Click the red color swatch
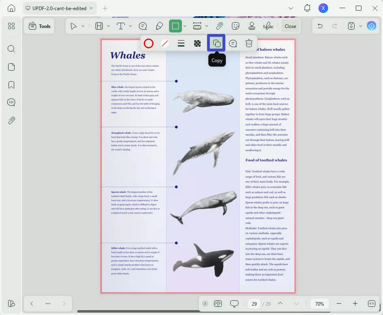Screen dimensions: 383x315 point(149,43)
